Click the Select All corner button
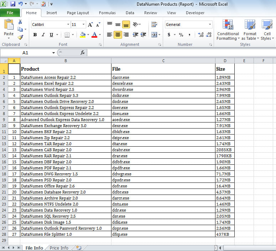The image size is (276, 251). click(x=4, y=61)
